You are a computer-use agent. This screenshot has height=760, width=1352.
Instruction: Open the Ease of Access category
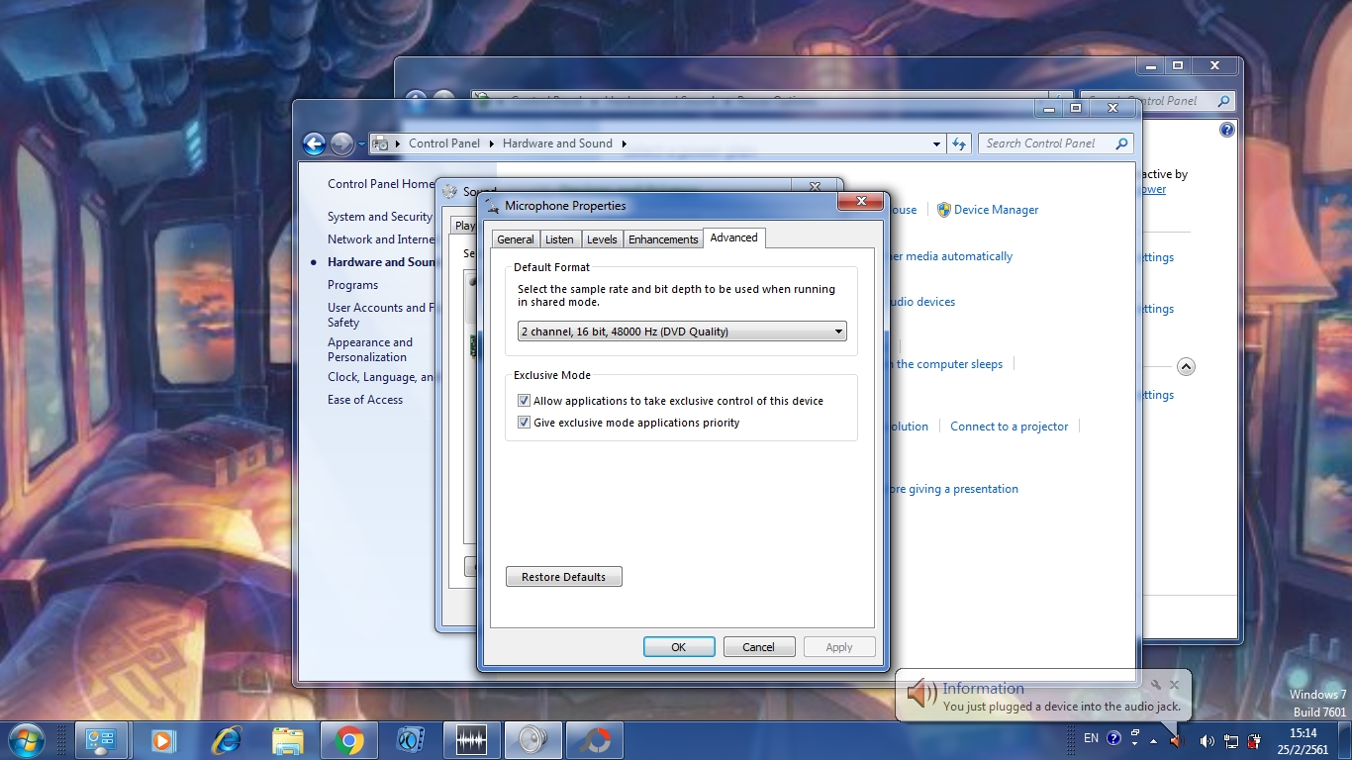(365, 400)
